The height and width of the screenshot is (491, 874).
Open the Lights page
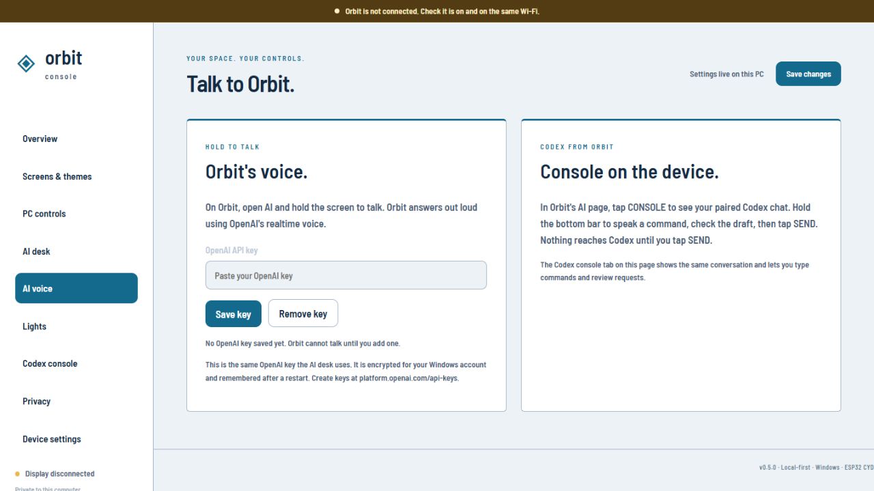[x=76, y=326]
